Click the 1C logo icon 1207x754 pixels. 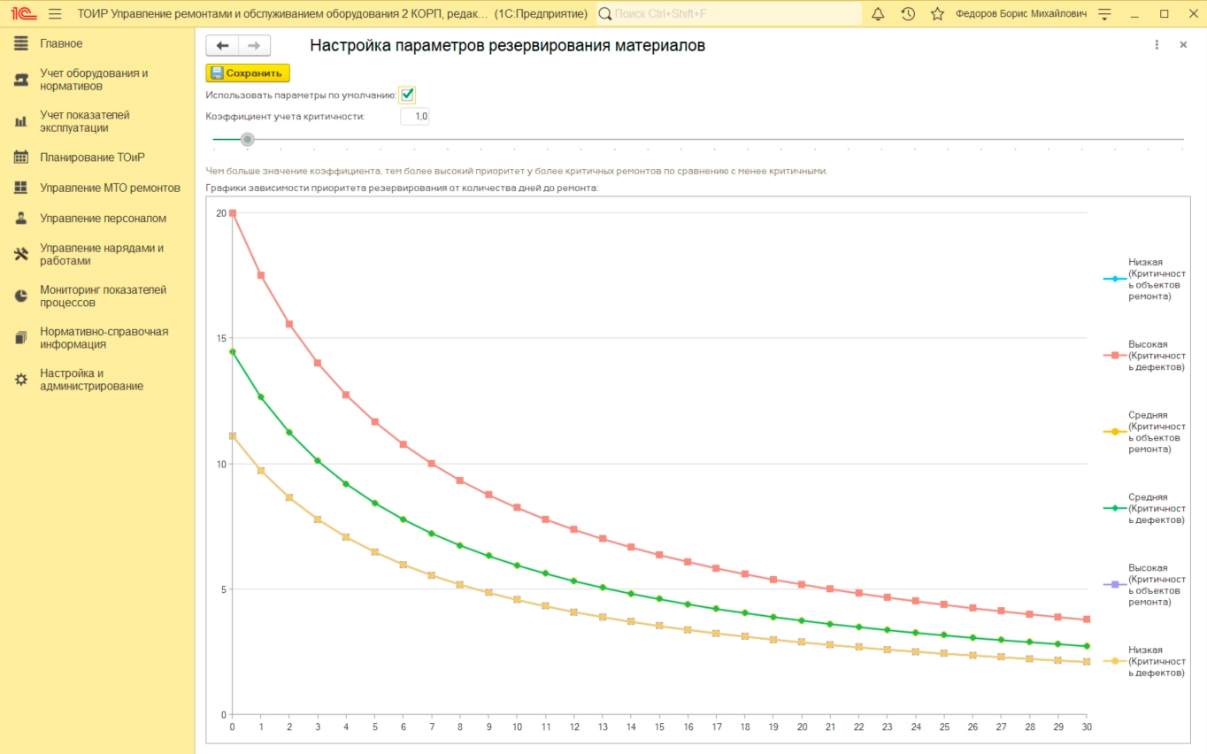click(x=23, y=14)
